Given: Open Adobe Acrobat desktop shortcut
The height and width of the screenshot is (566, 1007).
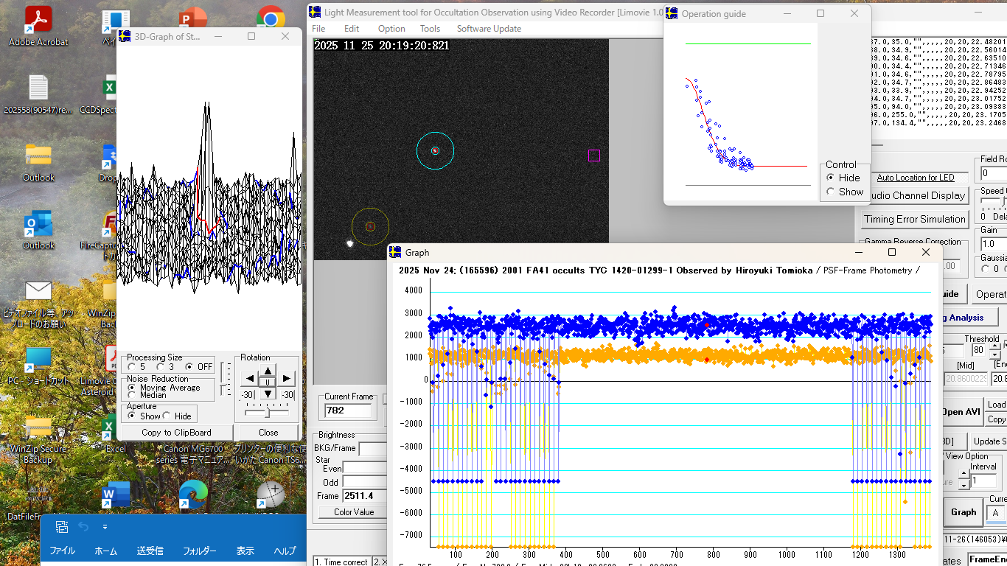Looking at the screenshot, I should click(38, 20).
